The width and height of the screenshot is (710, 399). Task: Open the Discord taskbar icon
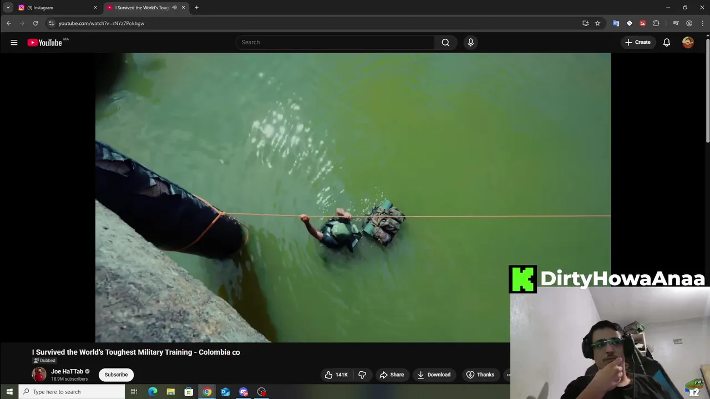pyautogui.click(x=244, y=392)
